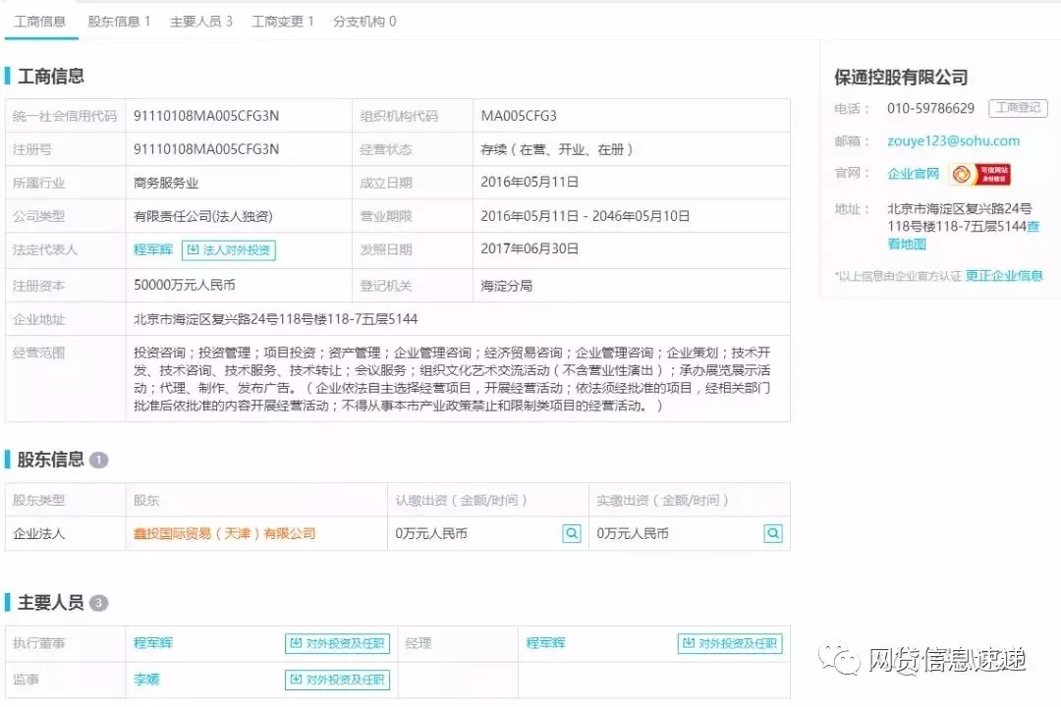This screenshot has width=1061, height=707.
Task: Select 2017年06月30日 issue date
Action: [530, 249]
